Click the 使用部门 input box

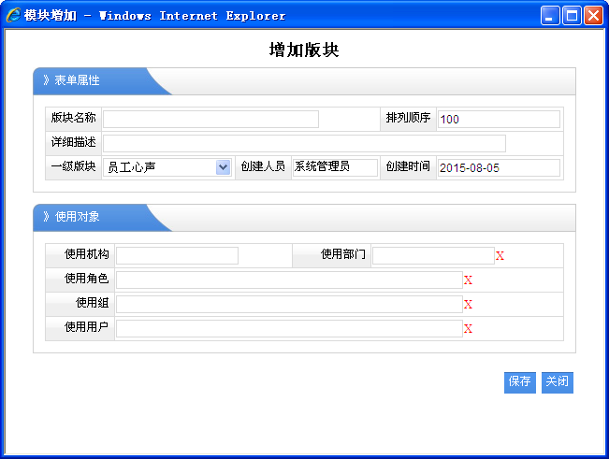[433, 256]
